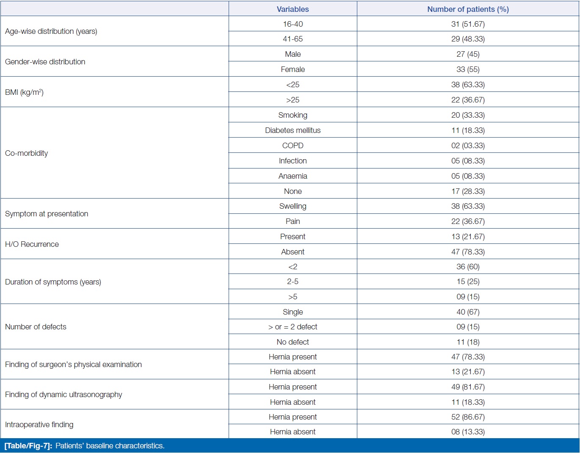This screenshot has width=580, height=453.
Task: Click the 'Smoking' cell
Action: (x=293, y=115)
